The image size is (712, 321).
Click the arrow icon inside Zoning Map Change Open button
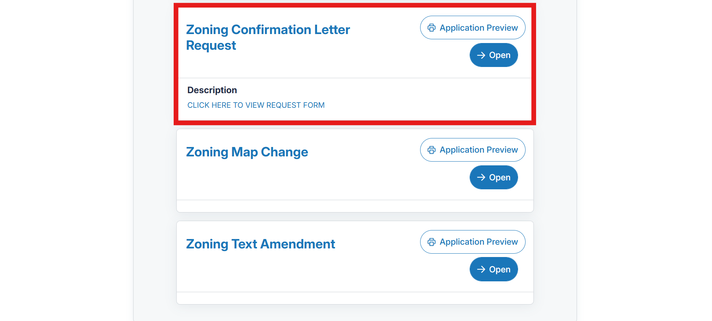[x=481, y=177]
